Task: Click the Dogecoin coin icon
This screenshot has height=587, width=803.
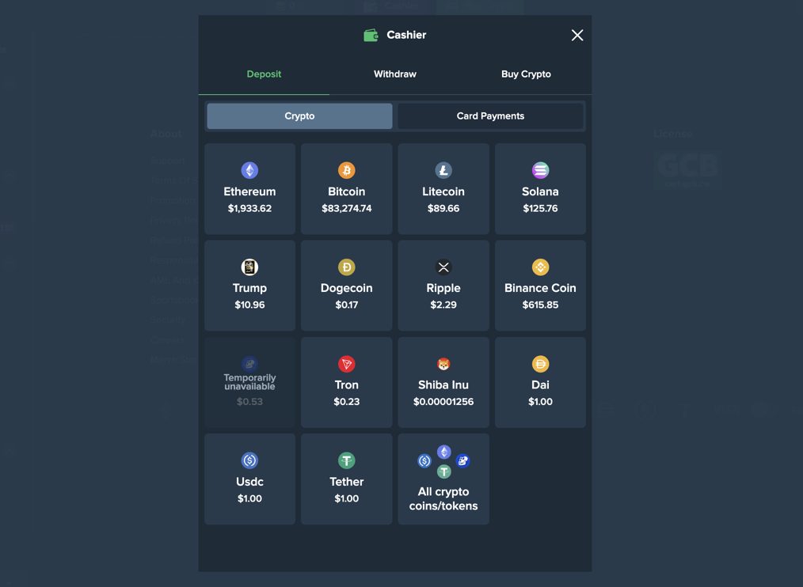Action: 347,267
